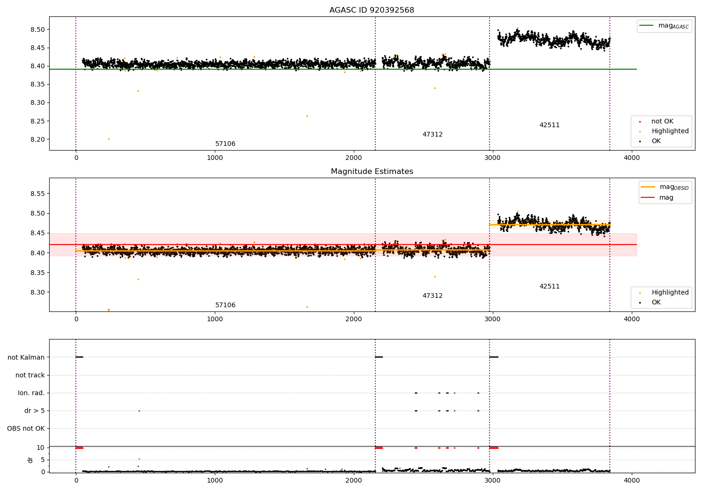Click the 8.20 y-tick in the top plot

coord(37,139)
